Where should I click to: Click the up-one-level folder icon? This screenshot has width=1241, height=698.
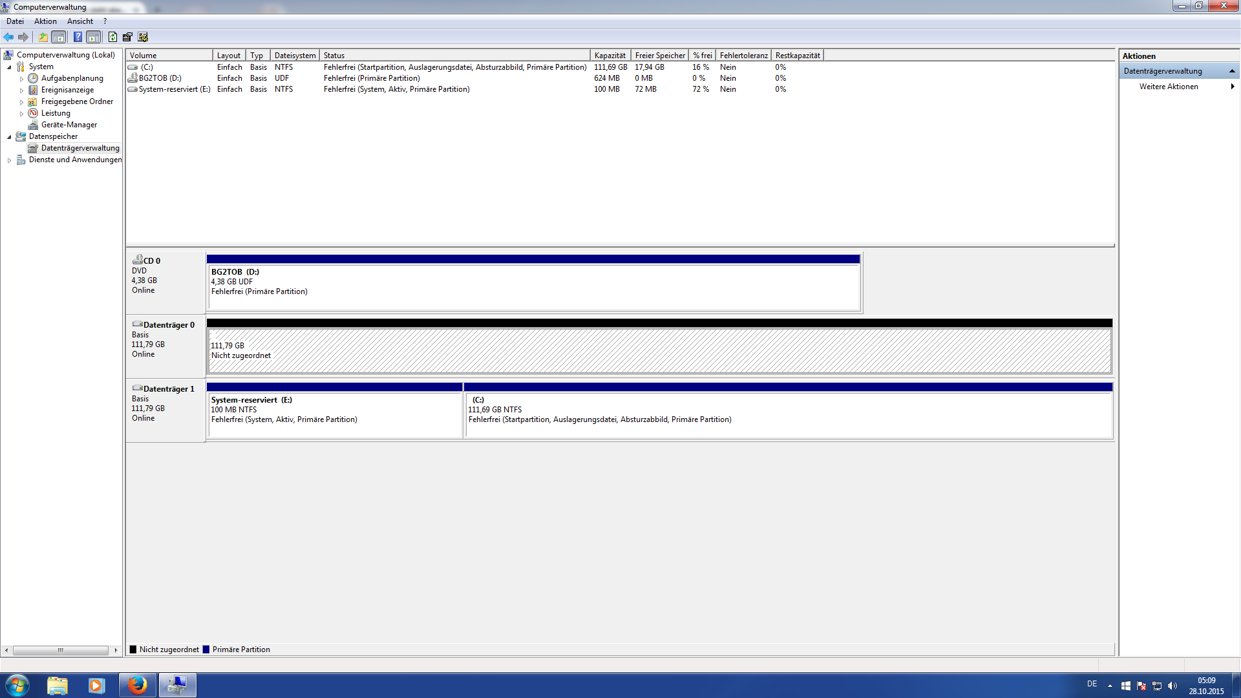click(x=43, y=37)
